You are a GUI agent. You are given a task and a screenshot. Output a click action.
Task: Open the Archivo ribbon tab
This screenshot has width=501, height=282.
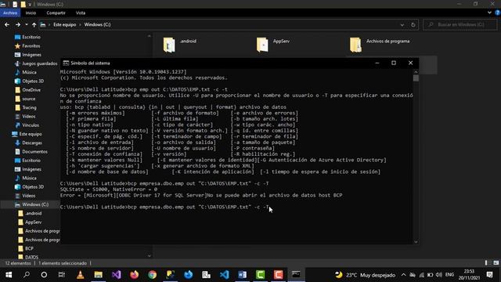click(x=10, y=13)
